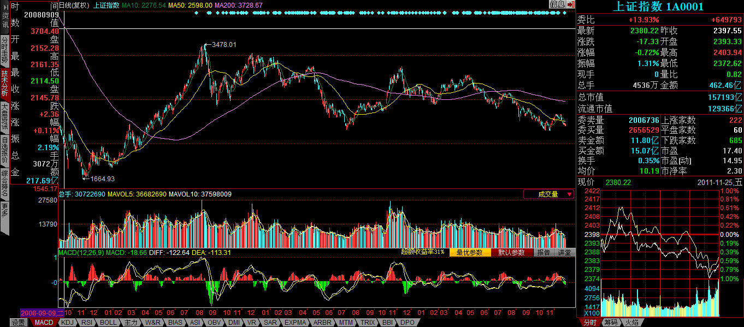Click the 2008-09-09 date marker
The image size is (744, 327).
[42, 313]
